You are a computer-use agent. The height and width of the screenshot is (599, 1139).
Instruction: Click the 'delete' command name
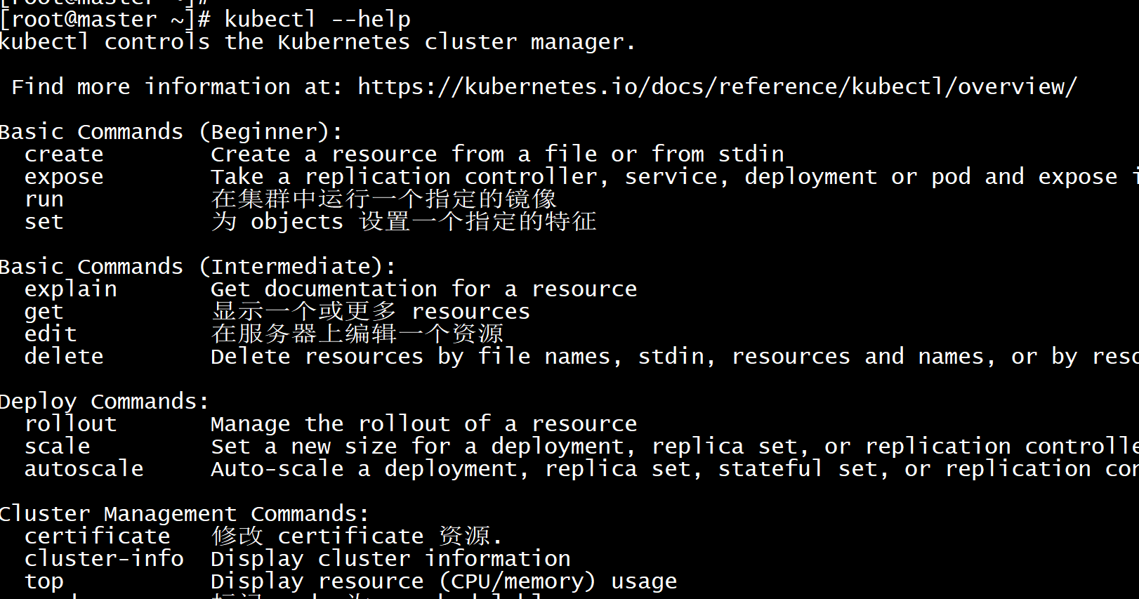click(64, 356)
